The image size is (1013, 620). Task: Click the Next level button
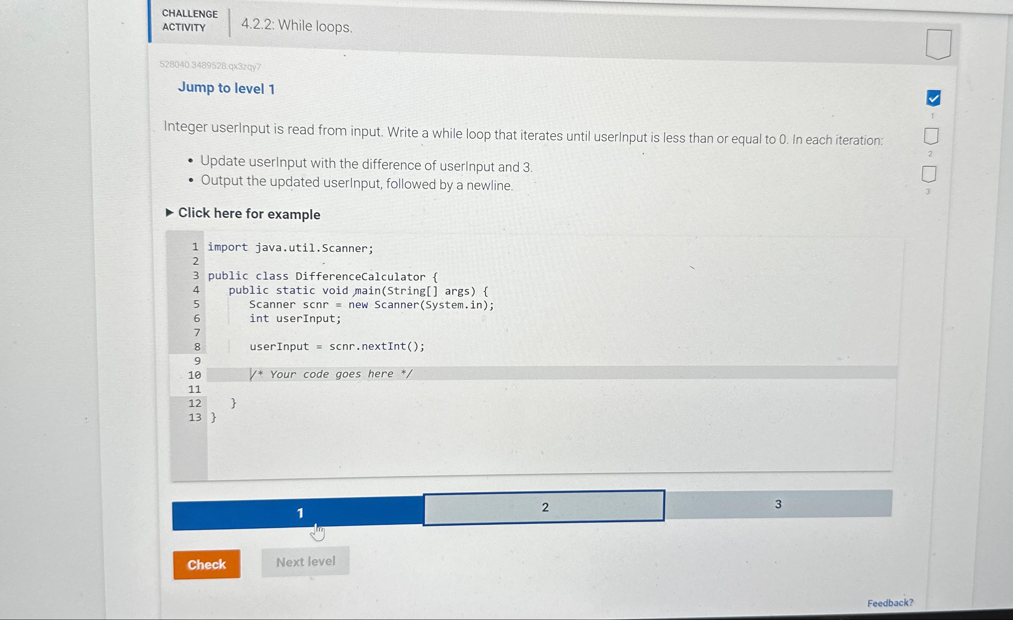click(x=305, y=564)
